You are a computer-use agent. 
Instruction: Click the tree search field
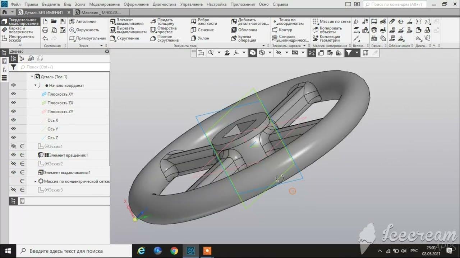(64, 67)
